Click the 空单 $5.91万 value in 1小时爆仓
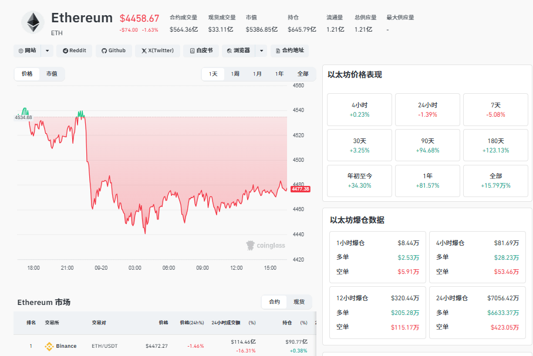The width and height of the screenshot is (533, 356). click(x=408, y=272)
